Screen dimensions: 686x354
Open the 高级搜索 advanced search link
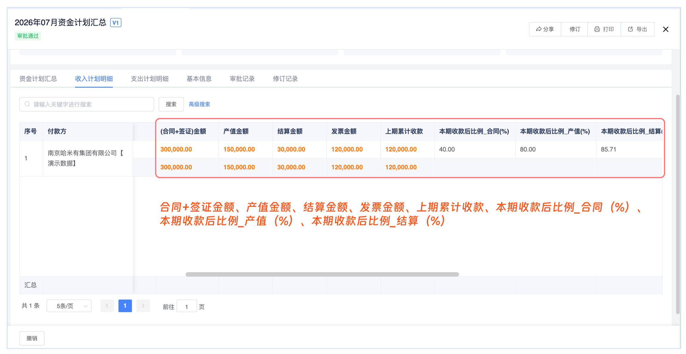click(x=199, y=104)
